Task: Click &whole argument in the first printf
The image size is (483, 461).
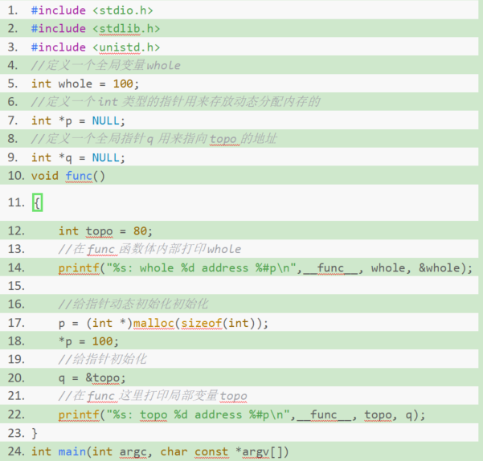Action: (442, 267)
